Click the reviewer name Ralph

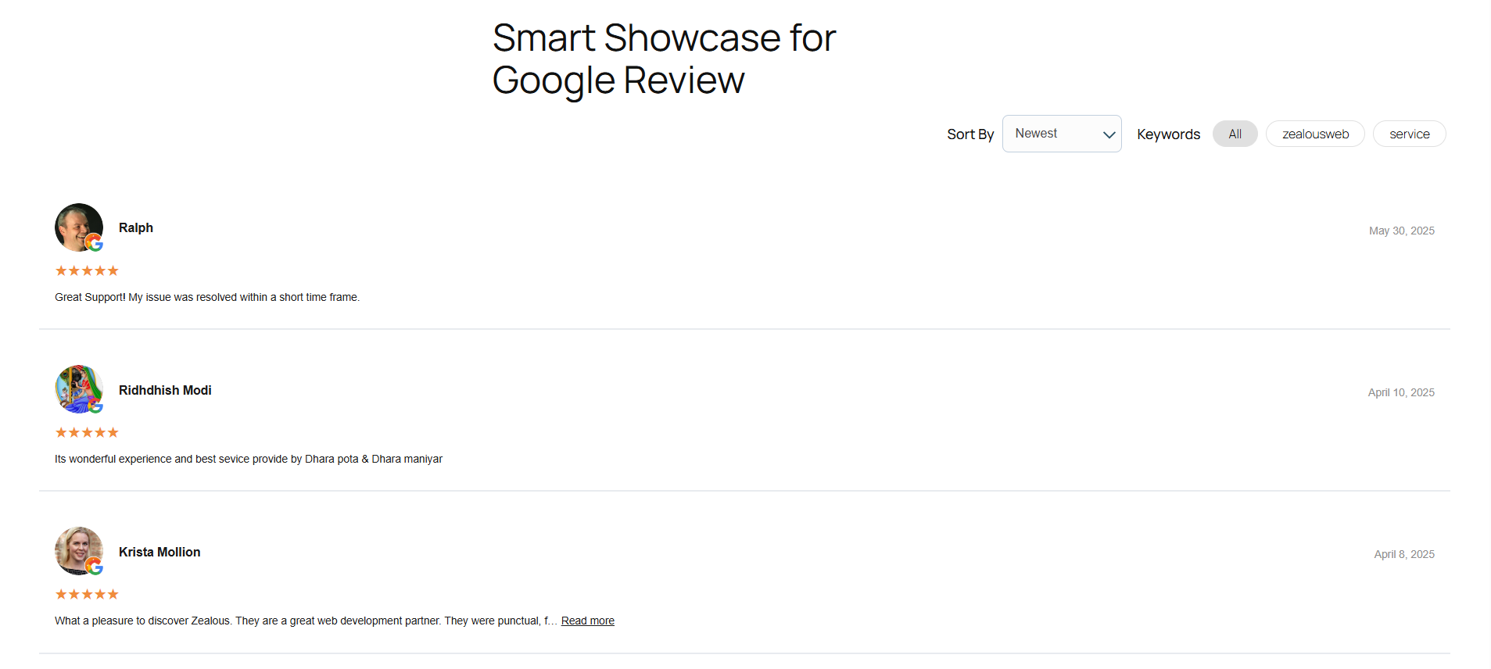(136, 228)
